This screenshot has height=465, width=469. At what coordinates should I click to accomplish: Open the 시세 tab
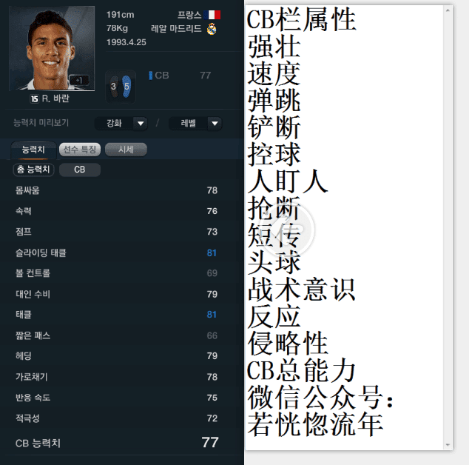tap(126, 150)
